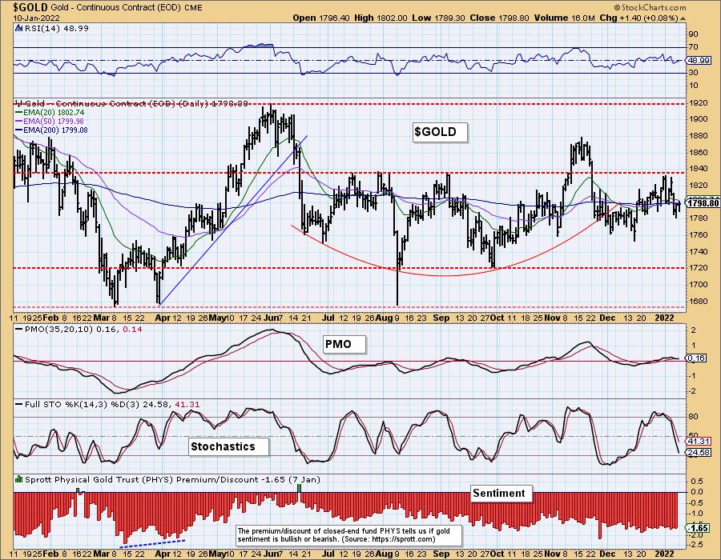The height and width of the screenshot is (560, 721).
Task: Click the 1680 price axis label
Action: click(x=697, y=302)
